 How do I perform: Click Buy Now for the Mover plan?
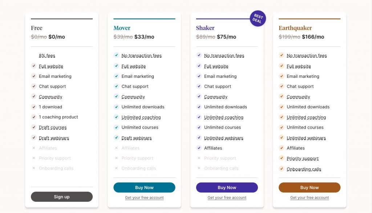point(144,188)
